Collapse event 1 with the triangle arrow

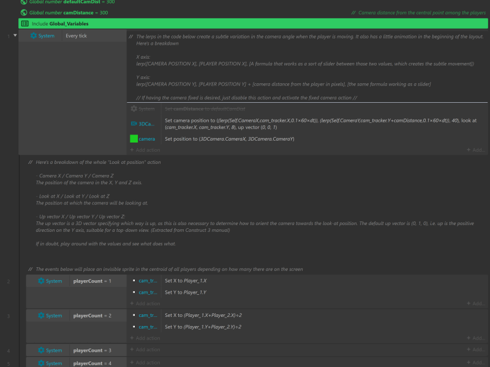[x=15, y=35]
